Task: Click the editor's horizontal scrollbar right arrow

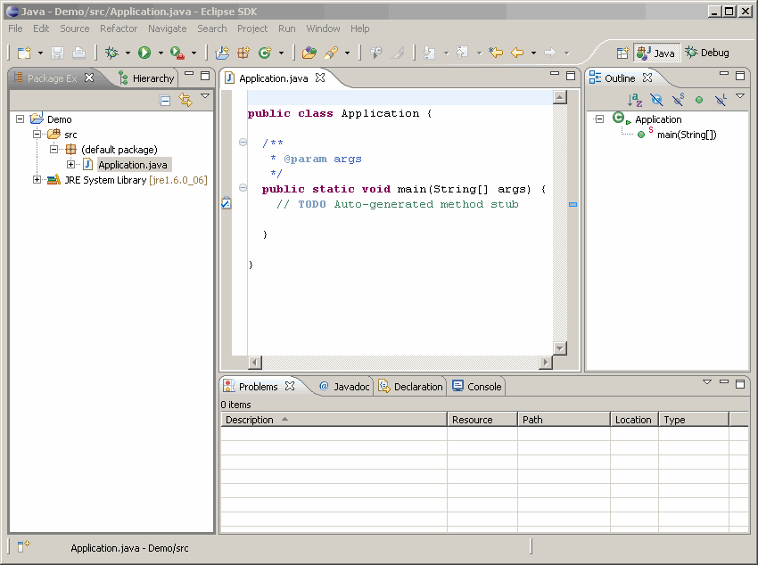Action: pyautogui.click(x=546, y=363)
